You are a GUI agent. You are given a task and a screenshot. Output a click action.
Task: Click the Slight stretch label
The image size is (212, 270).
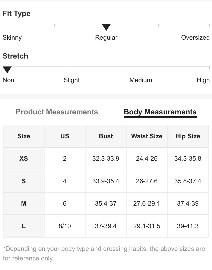point(72,80)
